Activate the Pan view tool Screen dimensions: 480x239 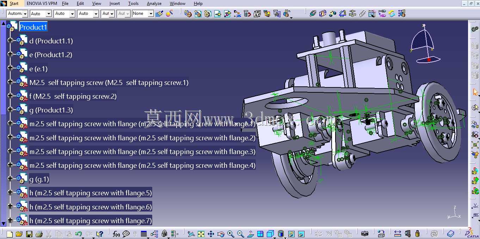coord(211,234)
